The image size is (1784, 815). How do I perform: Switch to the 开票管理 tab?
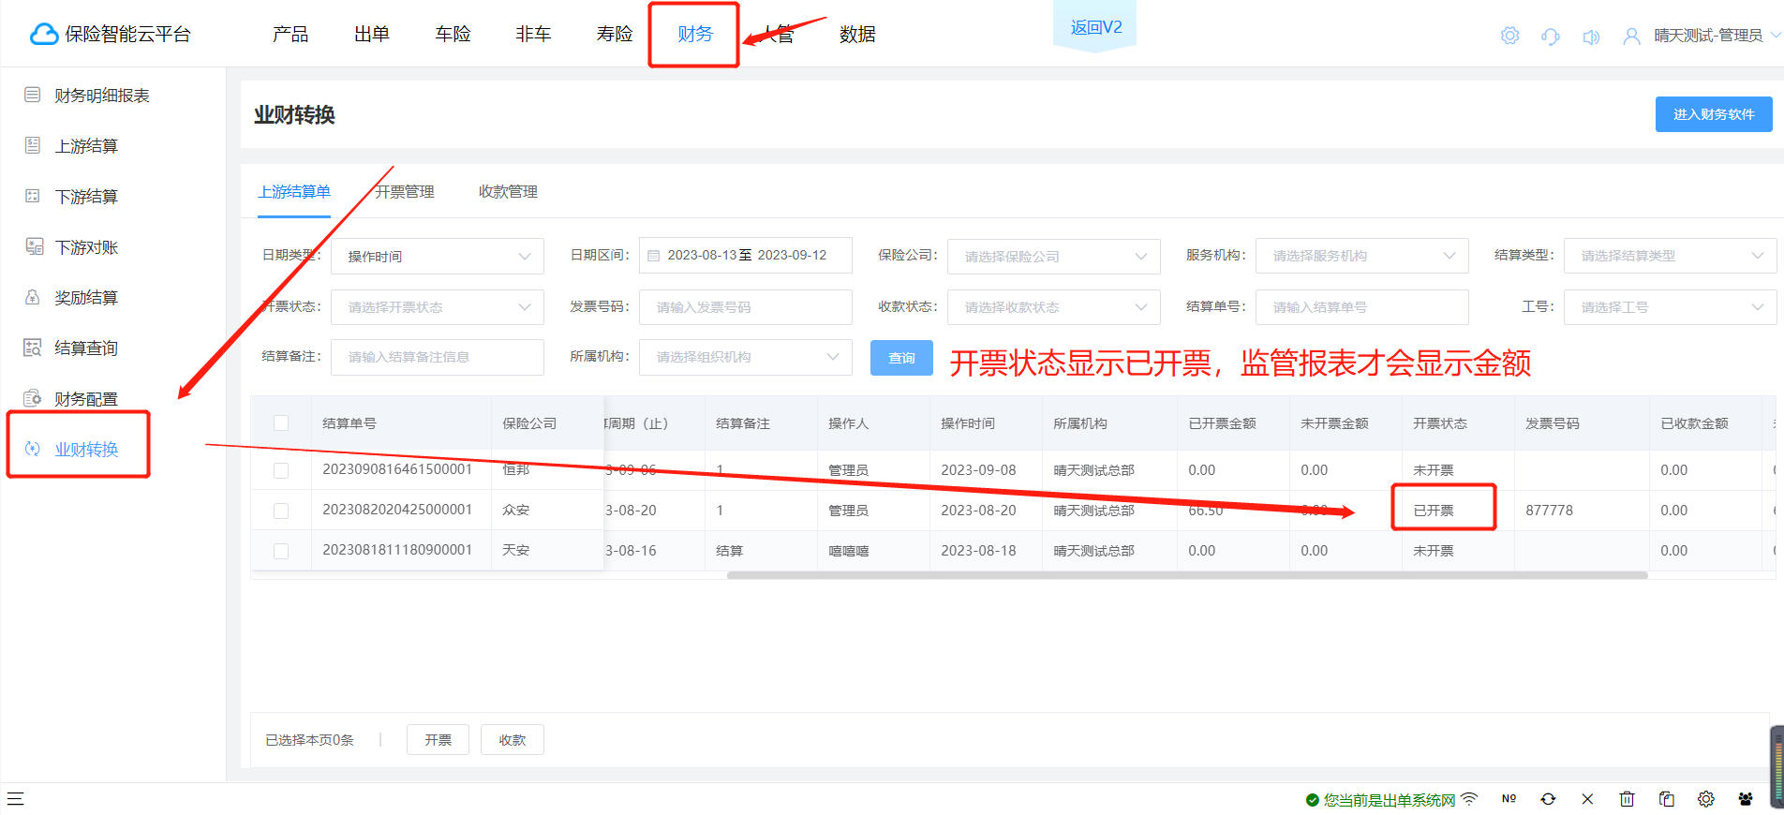[x=405, y=192]
